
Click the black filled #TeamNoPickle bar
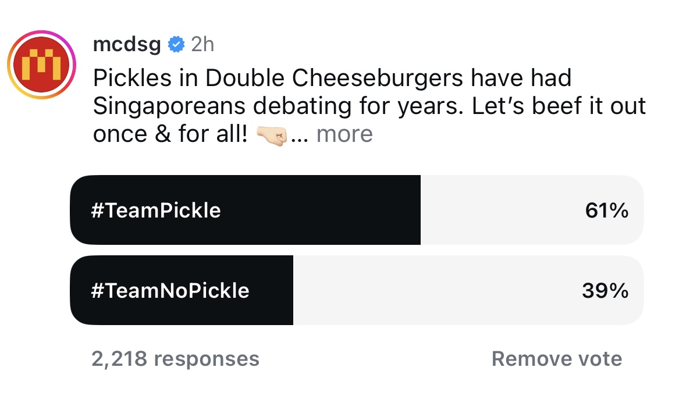point(182,290)
